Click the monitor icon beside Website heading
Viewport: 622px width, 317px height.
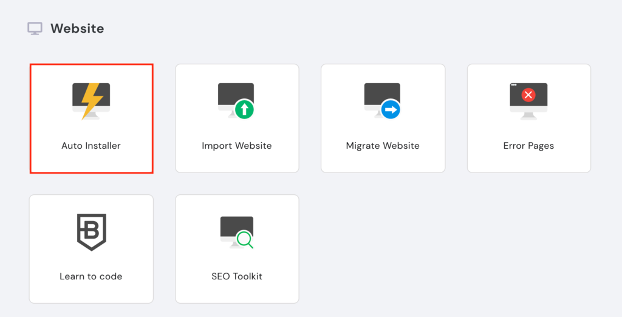point(35,29)
